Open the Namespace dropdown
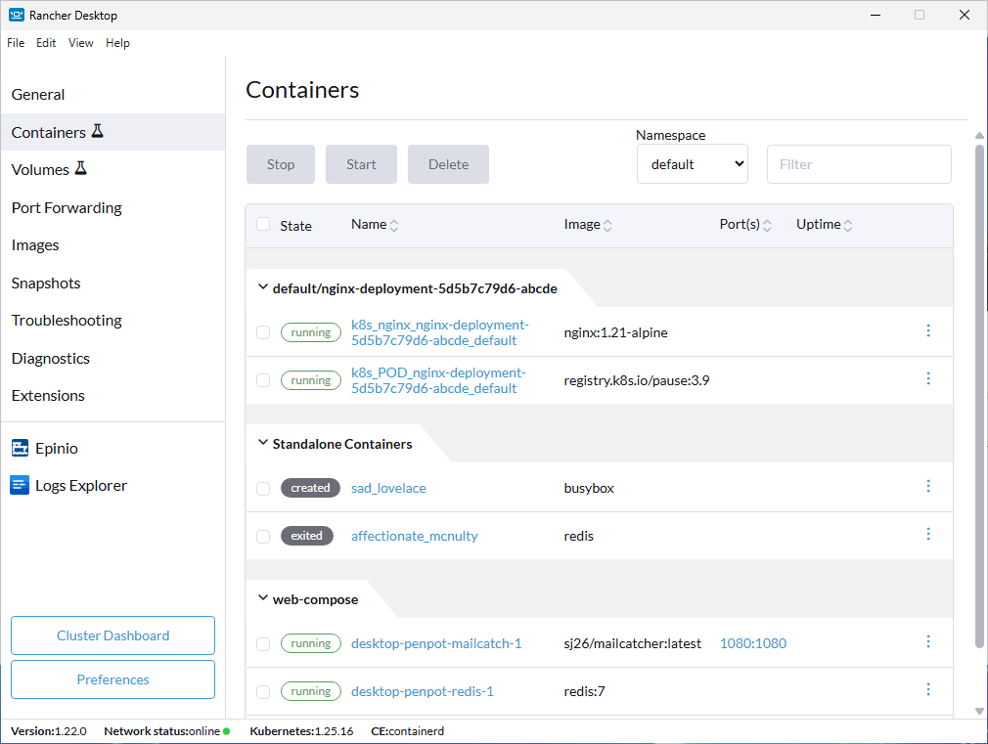This screenshot has height=744, width=988. (692, 163)
